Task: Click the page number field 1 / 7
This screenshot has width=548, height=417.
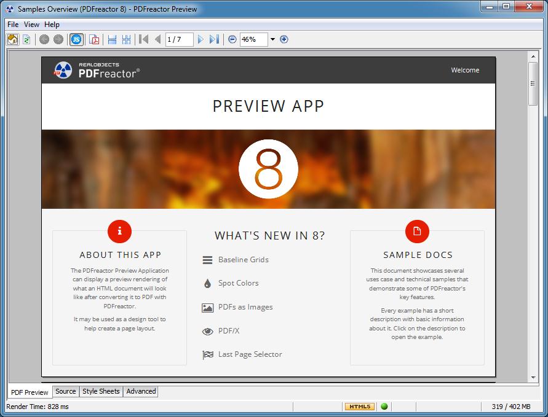Action: coord(179,39)
